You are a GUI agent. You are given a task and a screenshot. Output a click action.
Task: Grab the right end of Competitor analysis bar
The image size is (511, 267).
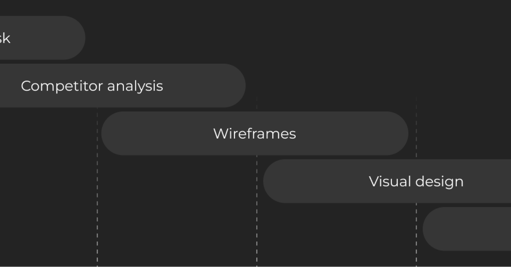236,85
